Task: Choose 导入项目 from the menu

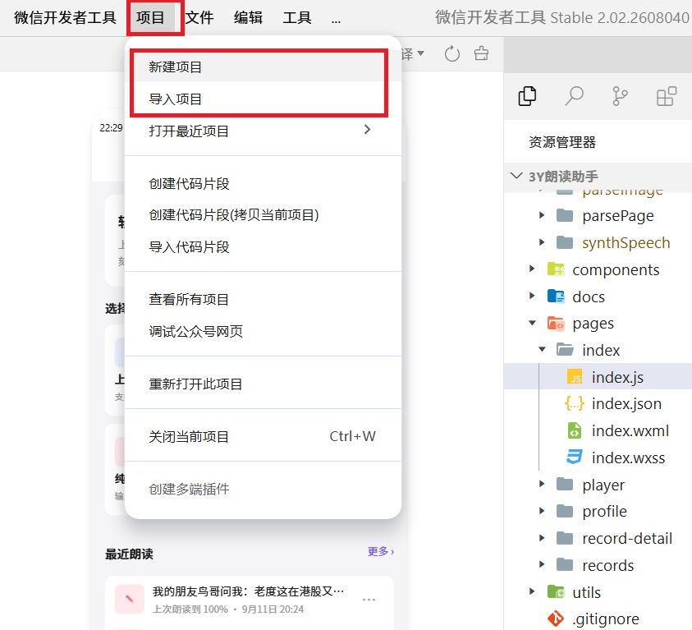Action: (x=263, y=99)
